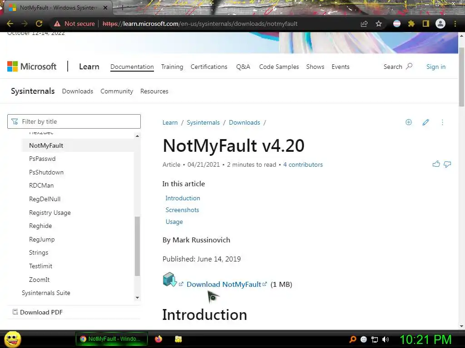Open RegDelNull in the sidebar

[x=45, y=199]
